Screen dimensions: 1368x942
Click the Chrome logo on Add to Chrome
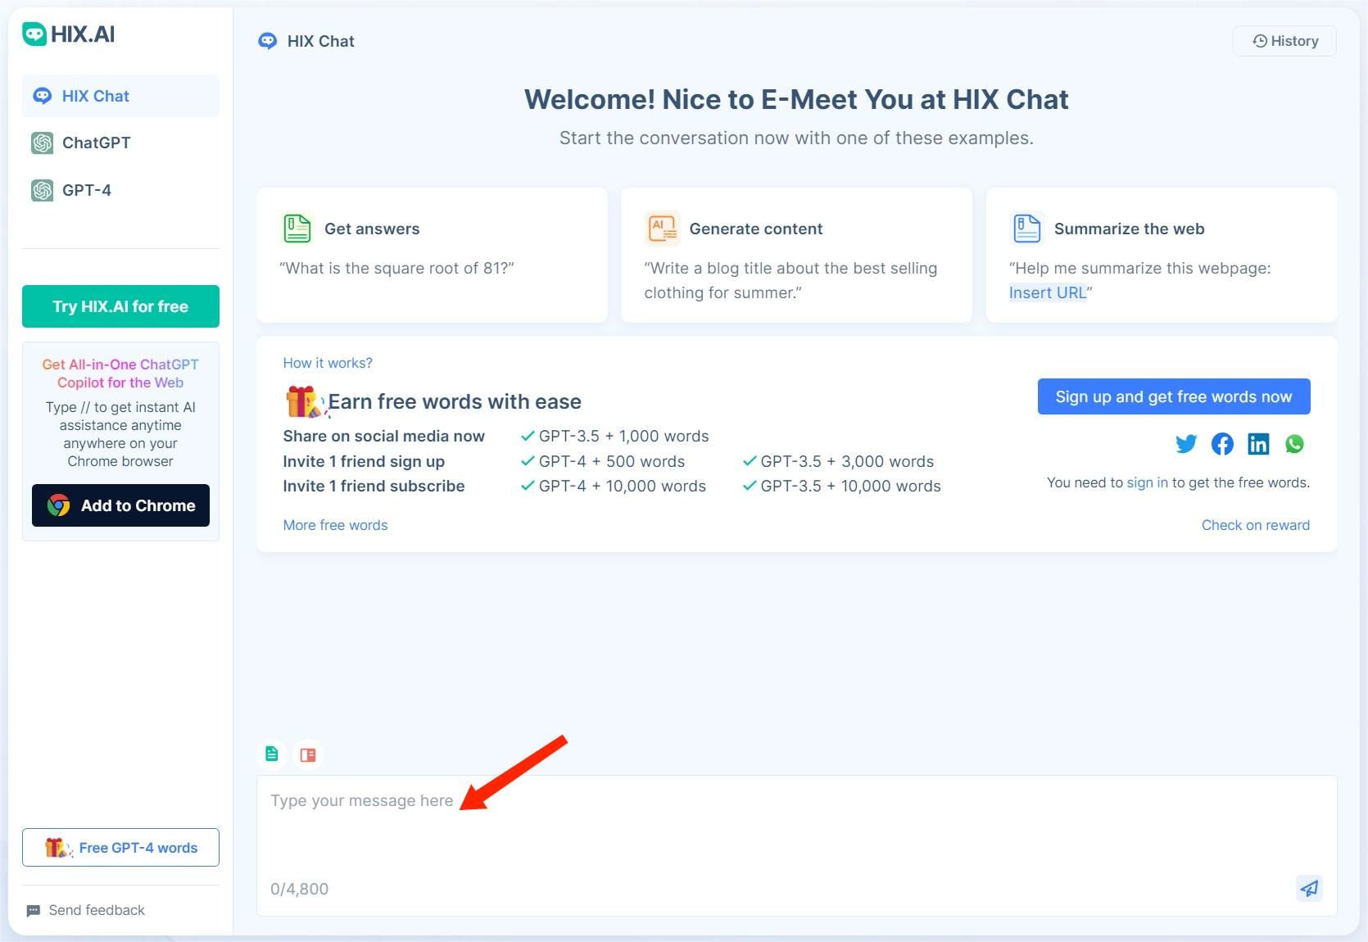click(x=58, y=505)
